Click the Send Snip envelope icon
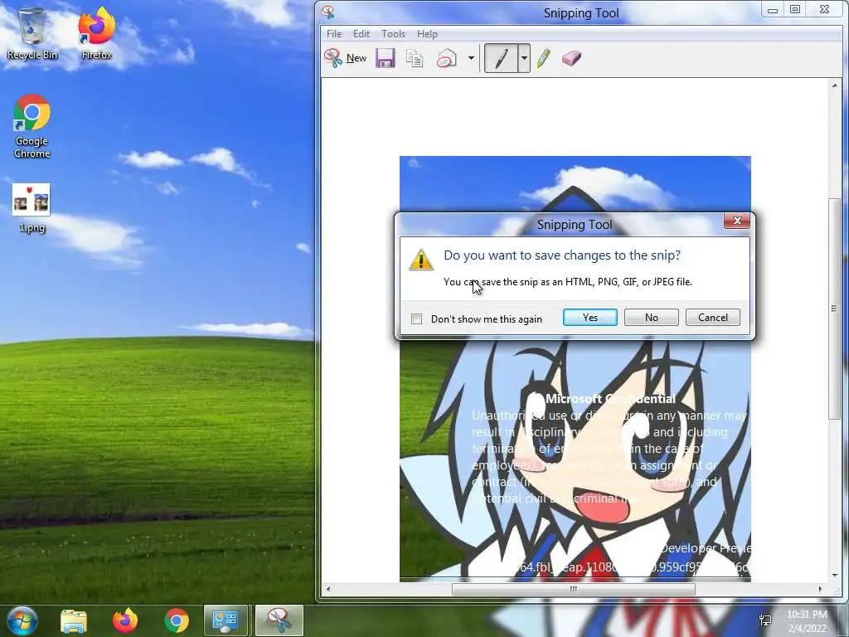849x637 pixels. pos(447,58)
